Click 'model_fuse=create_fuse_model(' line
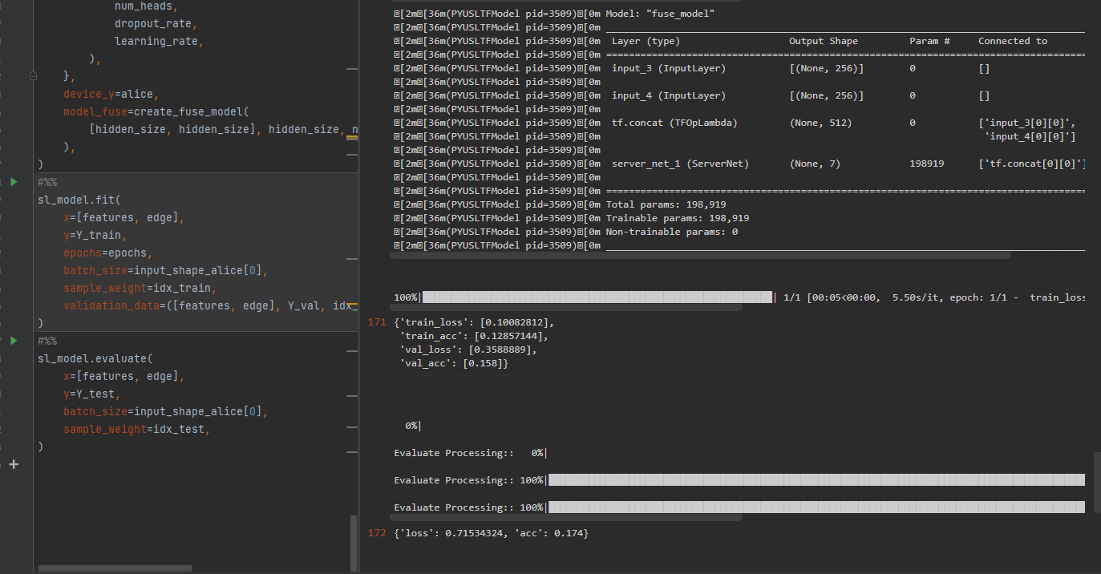This screenshot has width=1101, height=574. pos(157,111)
